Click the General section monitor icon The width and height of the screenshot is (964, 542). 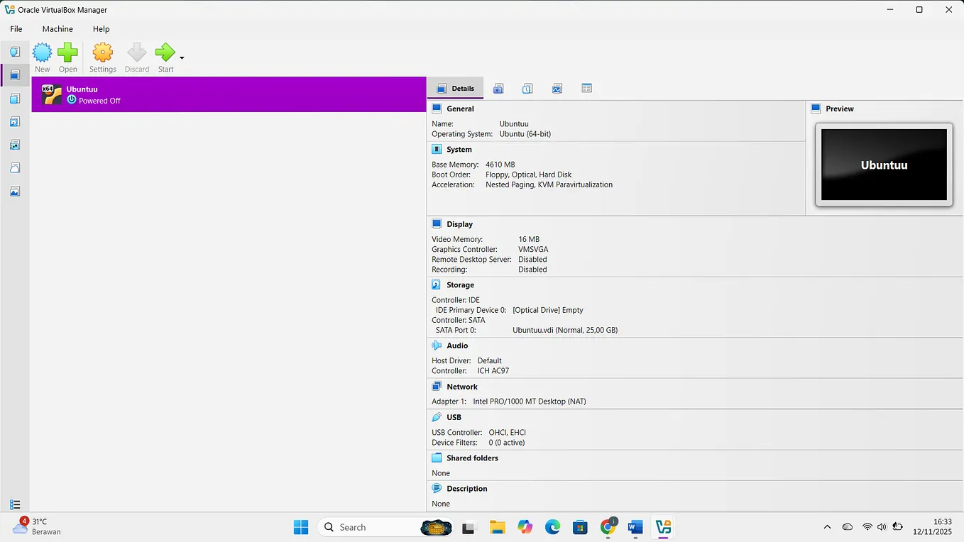tap(437, 109)
